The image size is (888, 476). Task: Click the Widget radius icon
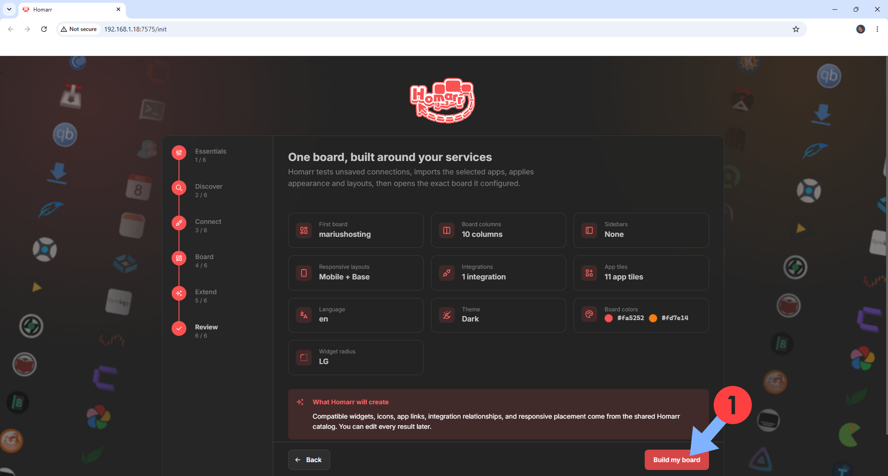[x=304, y=358]
